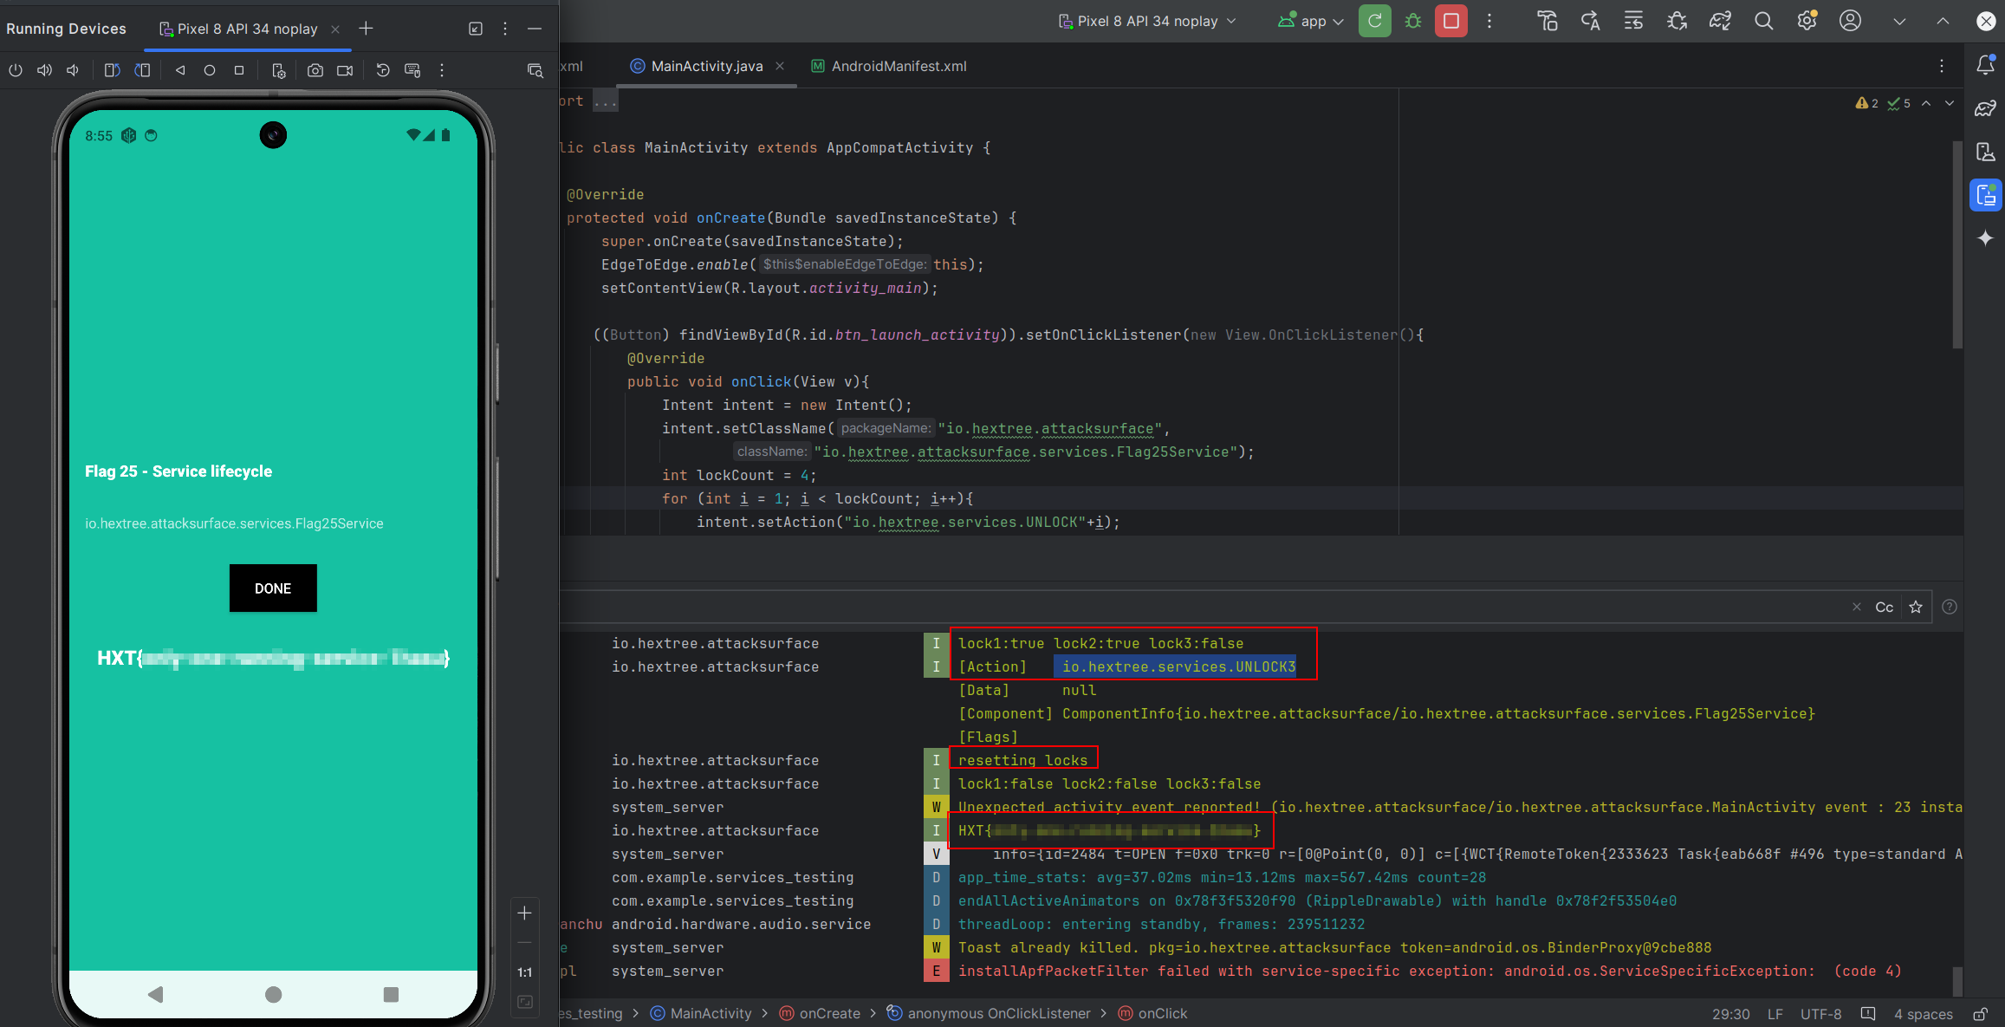
Task: Click the emulator volume up icon
Action: pos(44,70)
